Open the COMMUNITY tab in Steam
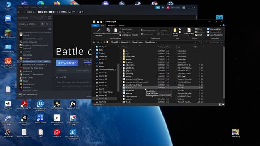 click(66, 12)
